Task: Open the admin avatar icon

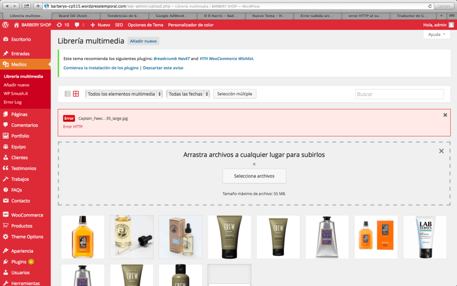Action: [x=451, y=25]
